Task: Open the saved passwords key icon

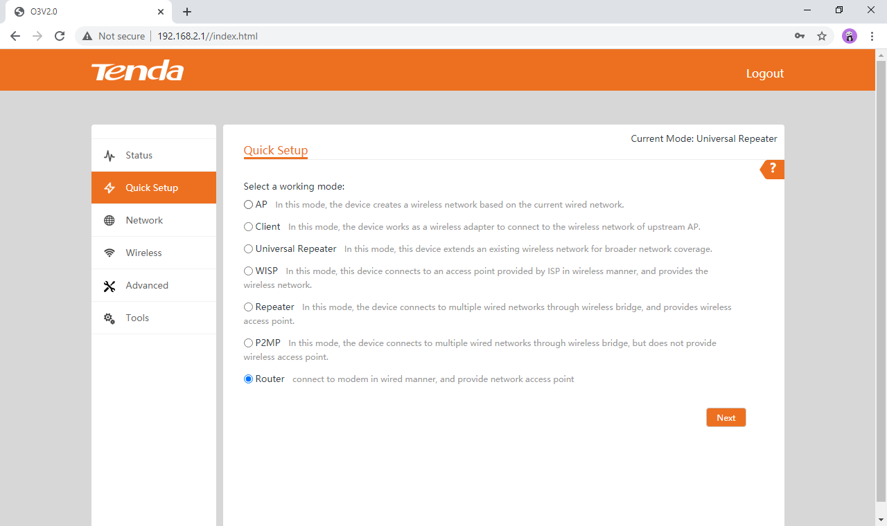Action: click(800, 36)
